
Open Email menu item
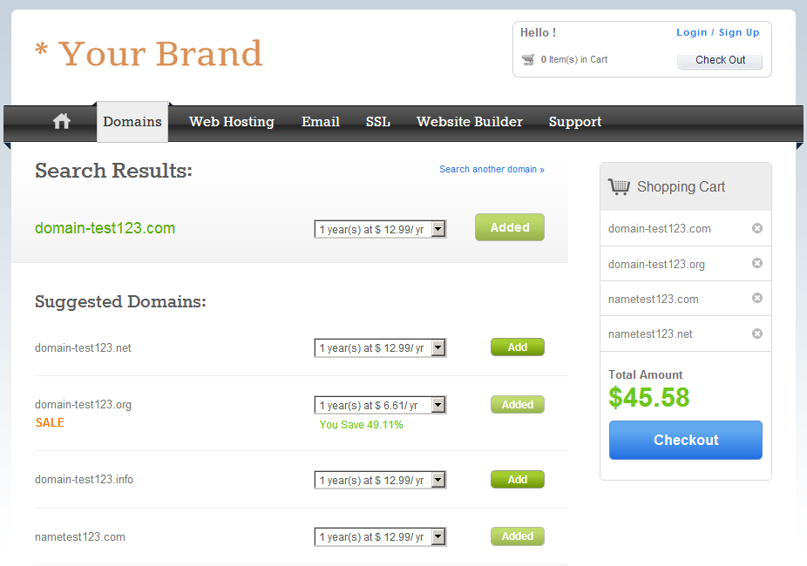tap(321, 122)
